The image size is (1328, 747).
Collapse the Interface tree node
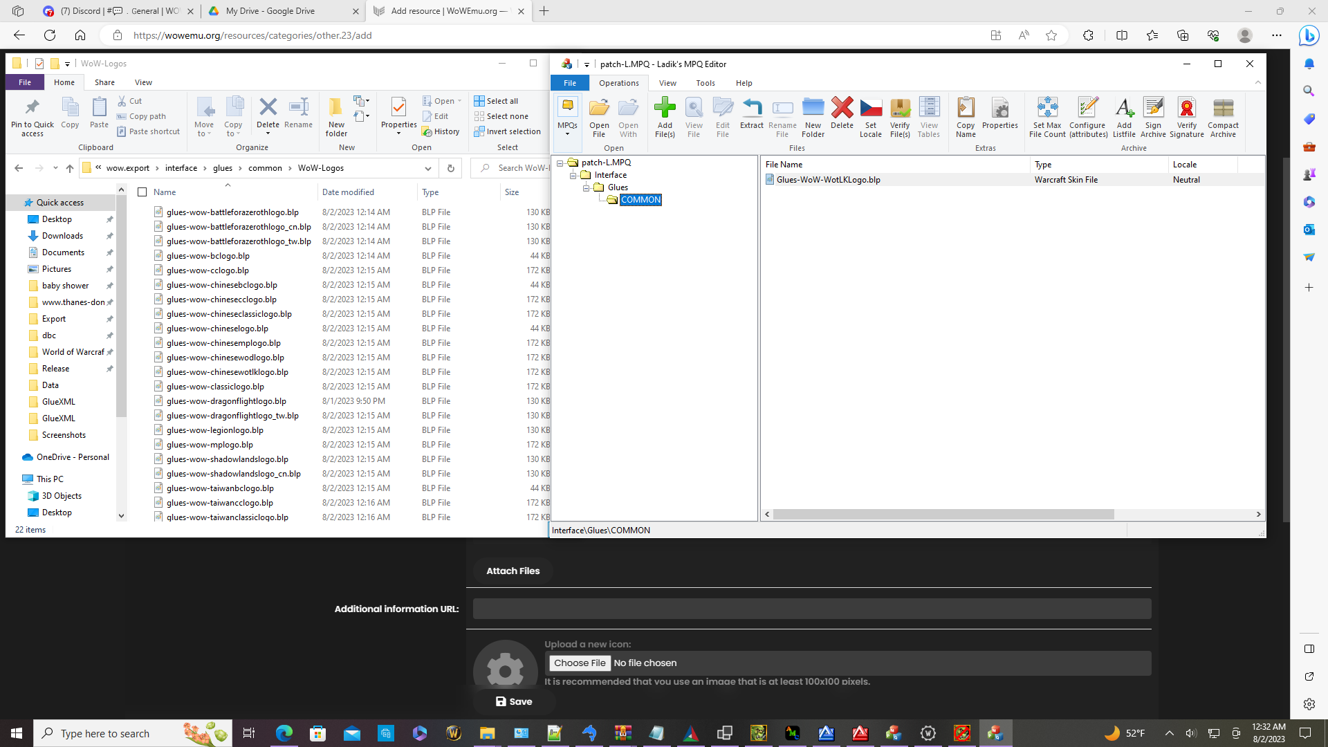point(573,175)
